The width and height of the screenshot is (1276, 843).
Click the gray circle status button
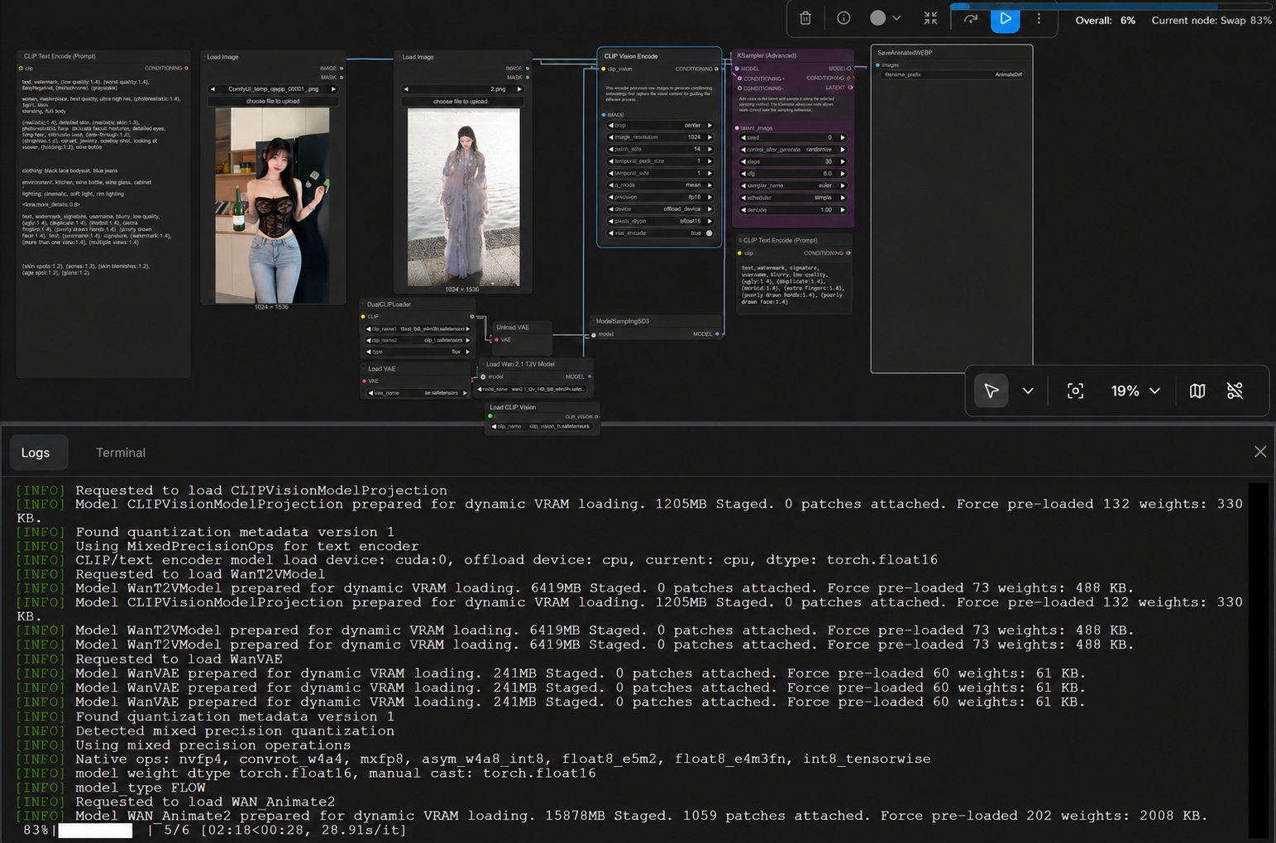pyautogui.click(x=878, y=18)
